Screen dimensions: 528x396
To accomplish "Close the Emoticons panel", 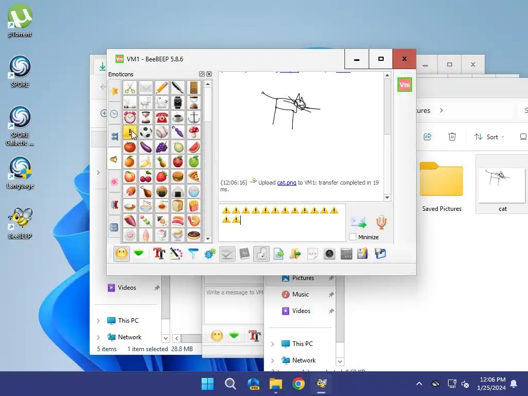I will click(209, 74).
